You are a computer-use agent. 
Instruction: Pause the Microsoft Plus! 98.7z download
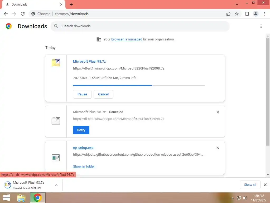tap(82, 94)
